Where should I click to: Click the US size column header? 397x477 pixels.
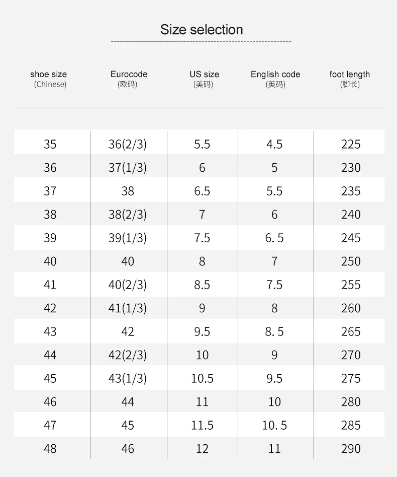(x=204, y=79)
